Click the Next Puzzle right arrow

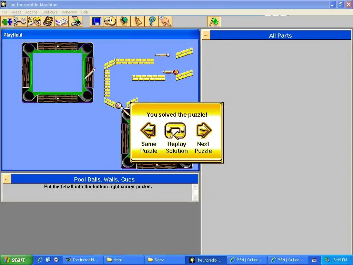(204, 130)
